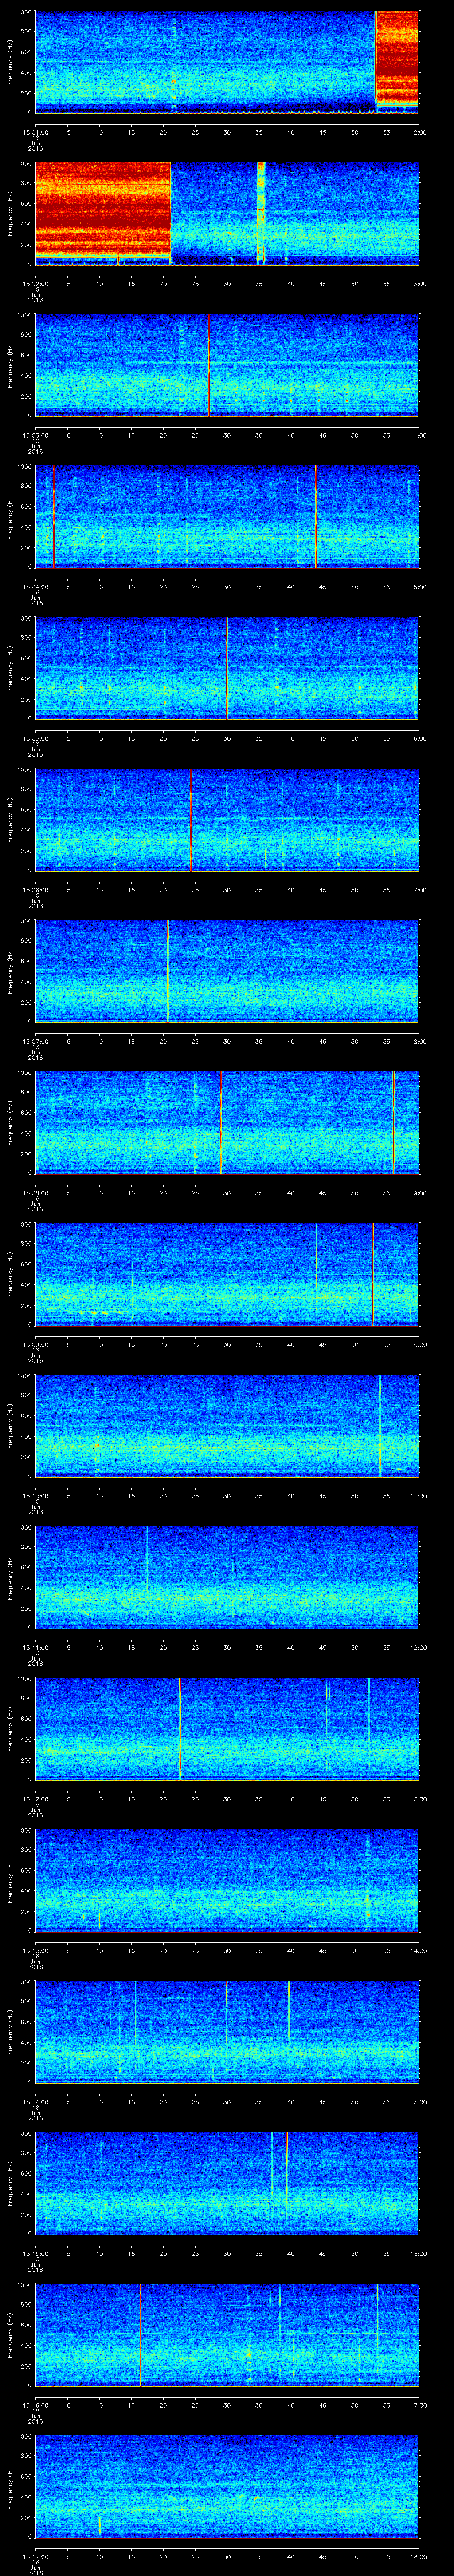Click the red vertical line in the 15:16:00 spectrogram
454x2576 pixels.
[141, 2335]
